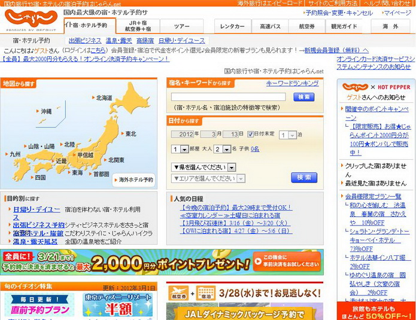Select 山陰・山陽 region on the map
The height and width of the screenshot is (320, 416).
[x=41, y=146]
